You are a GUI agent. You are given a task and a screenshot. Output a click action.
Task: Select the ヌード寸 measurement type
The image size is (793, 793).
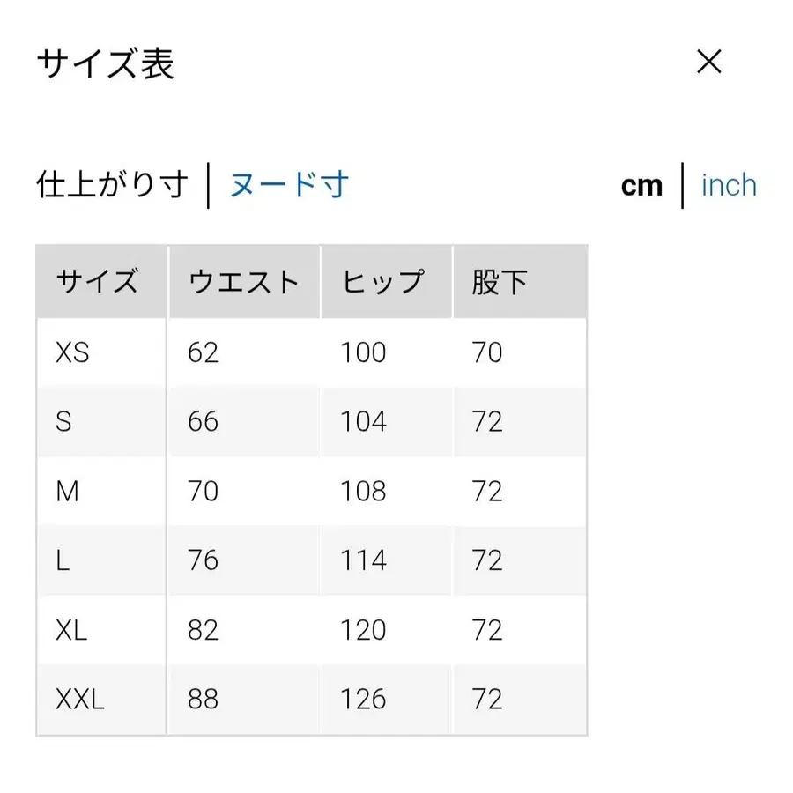click(x=289, y=185)
